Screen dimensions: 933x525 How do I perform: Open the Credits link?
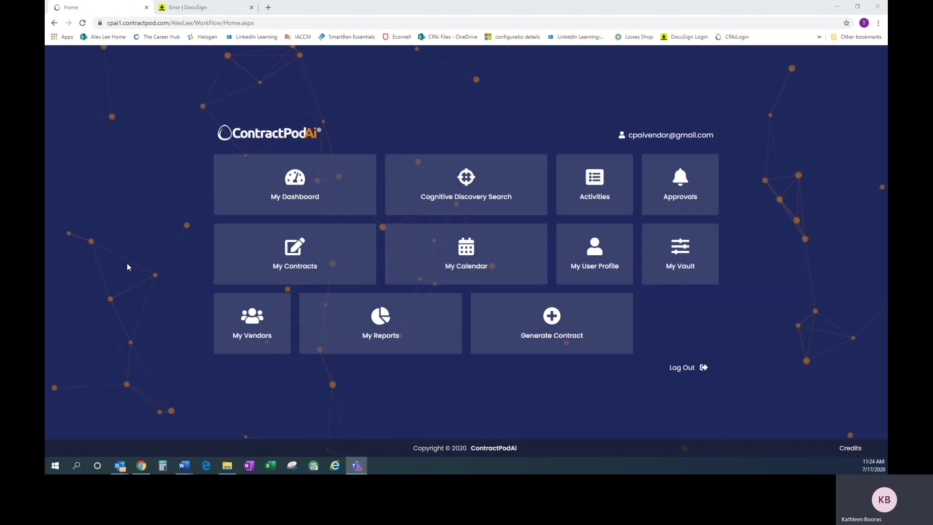pyautogui.click(x=850, y=448)
